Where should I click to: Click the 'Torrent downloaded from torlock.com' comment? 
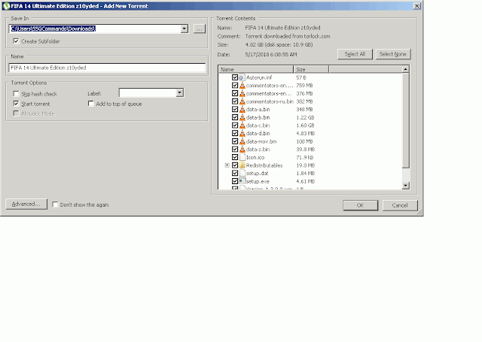point(288,36)
